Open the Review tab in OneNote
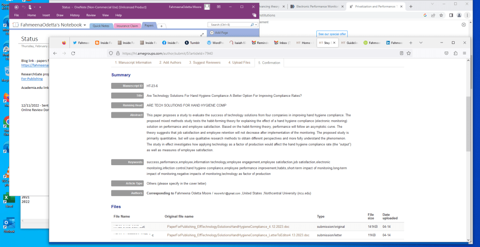 (91, 15)
